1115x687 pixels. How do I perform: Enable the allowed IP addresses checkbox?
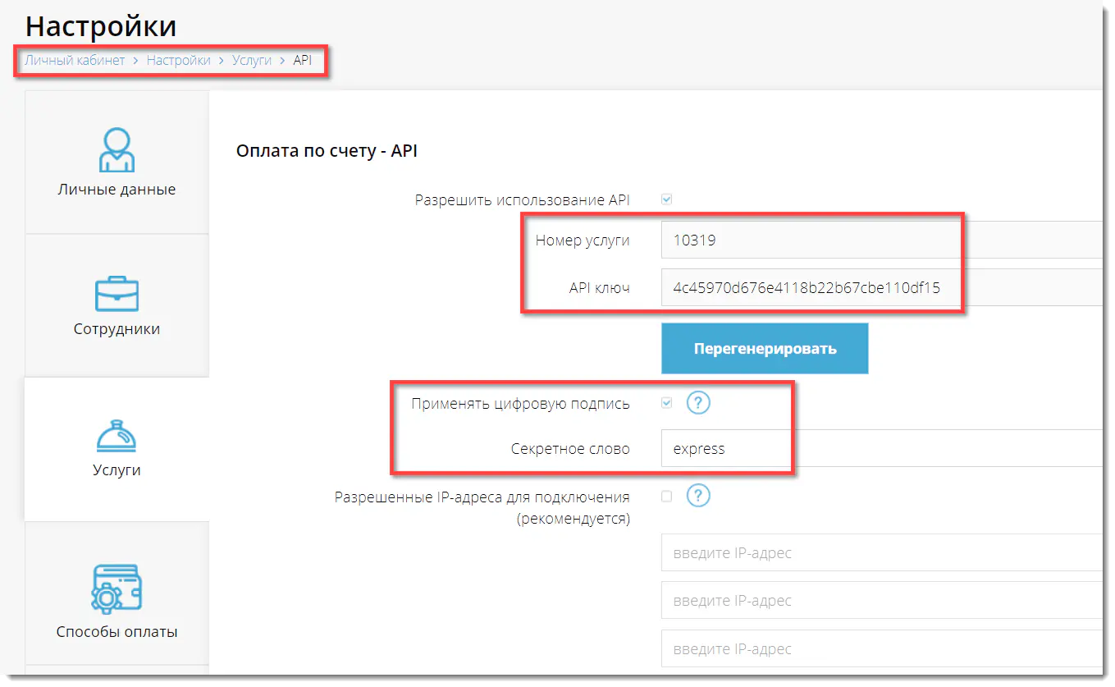[666, 495]
